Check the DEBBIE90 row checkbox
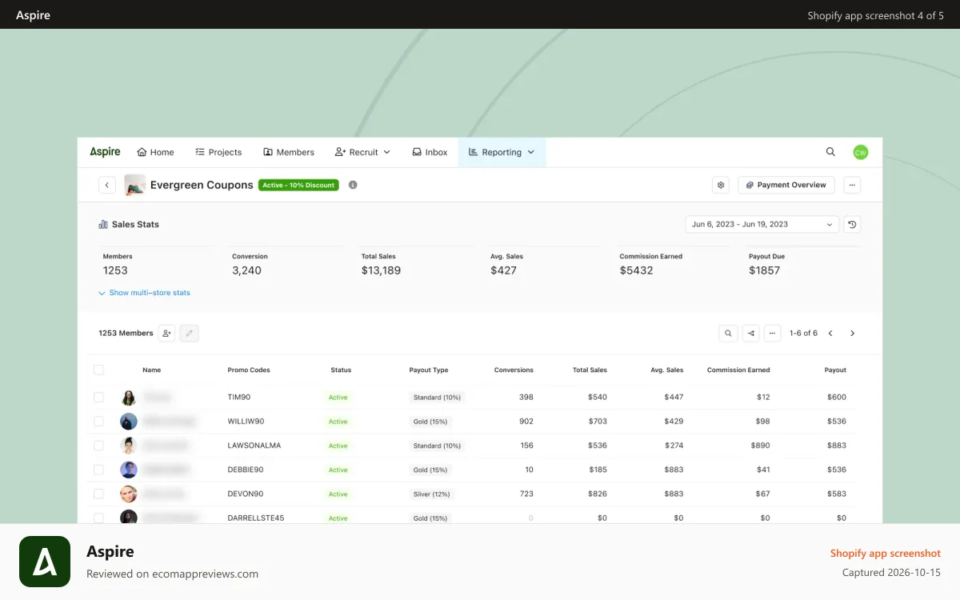The width and height of the screenshot is (960, 600). coord(98,470)
